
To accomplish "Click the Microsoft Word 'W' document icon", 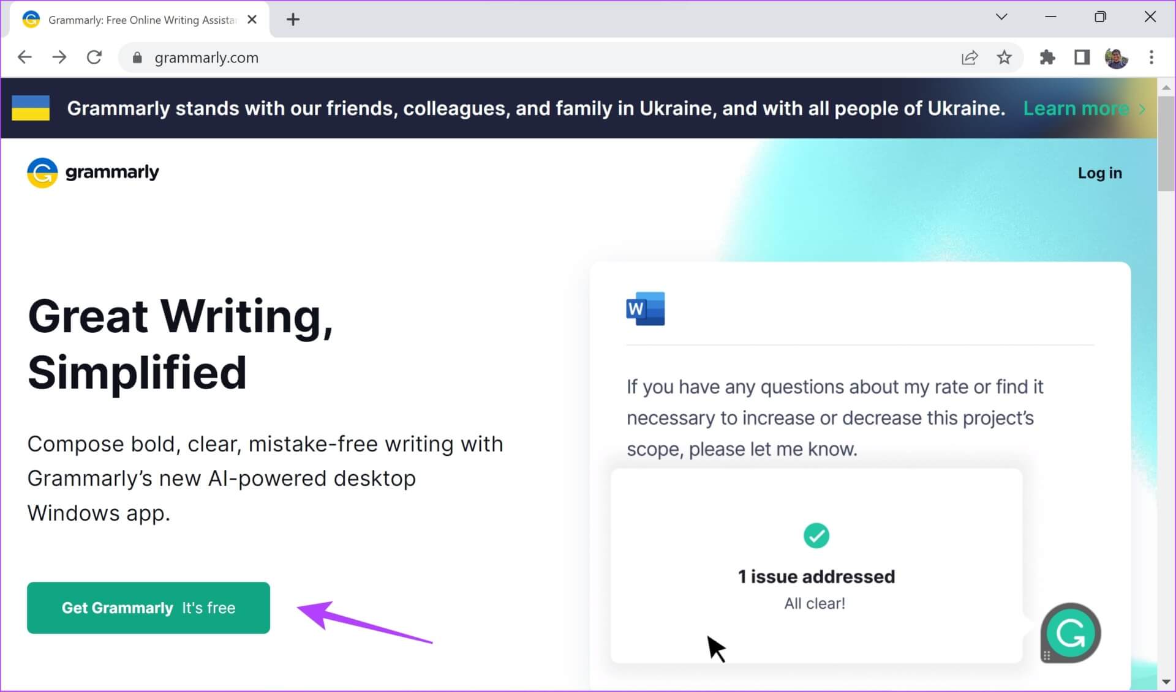I will coord(645,308).
